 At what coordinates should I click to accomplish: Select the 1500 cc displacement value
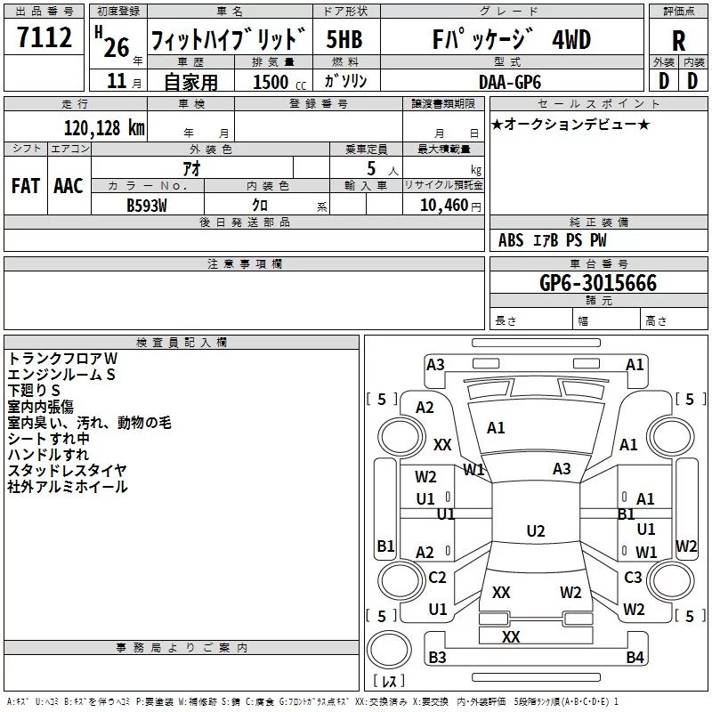coord(279,82)
